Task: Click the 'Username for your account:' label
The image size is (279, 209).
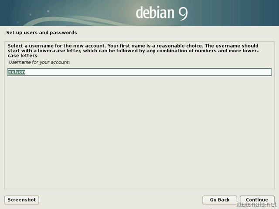Action: point(40,62)
